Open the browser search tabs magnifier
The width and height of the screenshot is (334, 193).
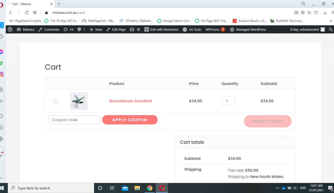[x=303, y=4]
